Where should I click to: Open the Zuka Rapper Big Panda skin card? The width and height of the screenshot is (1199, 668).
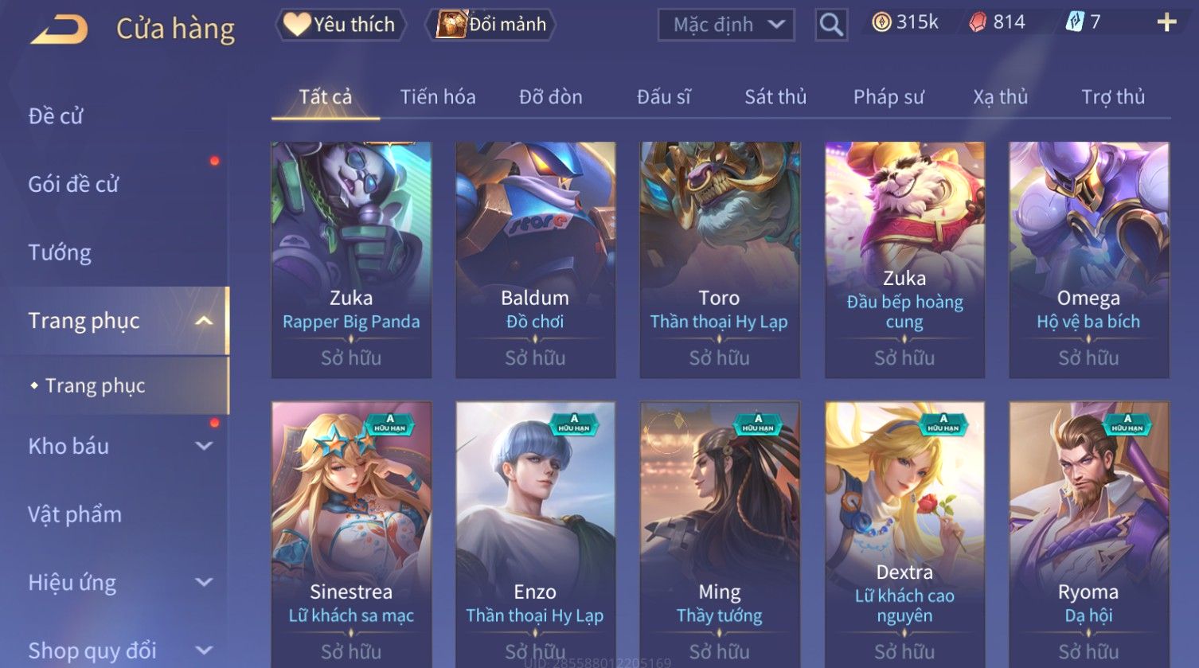pos(351,260)
